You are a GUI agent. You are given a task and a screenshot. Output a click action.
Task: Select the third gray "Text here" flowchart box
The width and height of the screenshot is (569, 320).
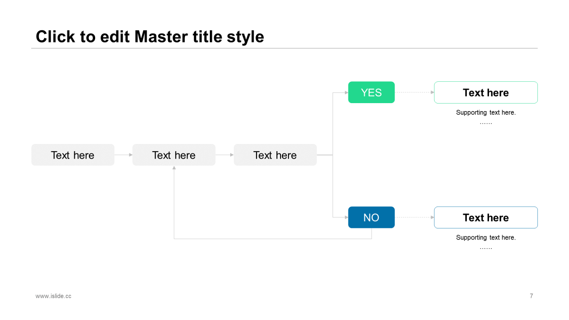click(275, 155)
